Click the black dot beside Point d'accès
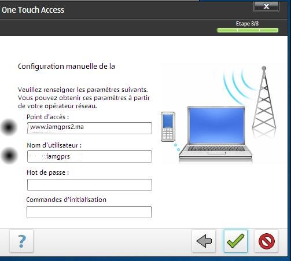 [x=9, y=127]
